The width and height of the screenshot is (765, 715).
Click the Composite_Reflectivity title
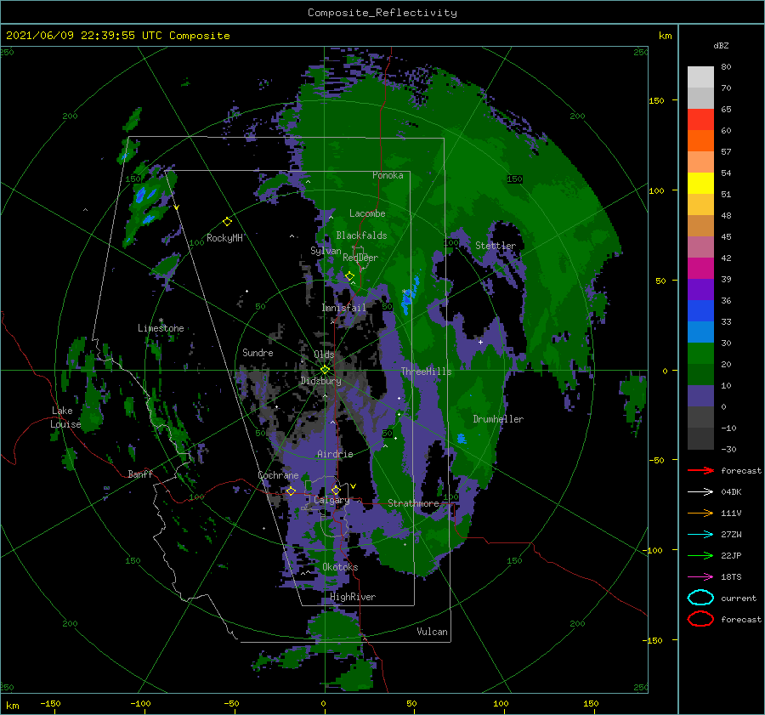[382, 13]
